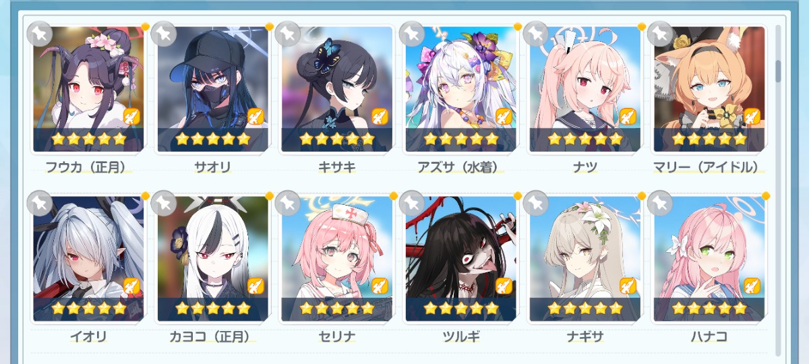This screenshot has height=364, width=809.
Task: Click the orange weapon badge on ツルギ card
Action: point(504,286)
